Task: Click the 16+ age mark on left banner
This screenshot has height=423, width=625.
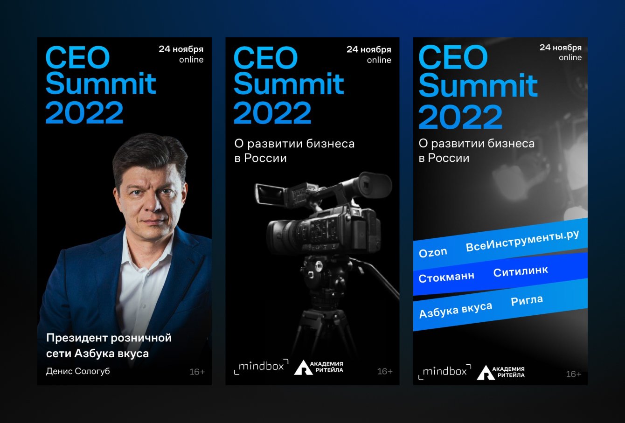Action: [x=197, y=372]
